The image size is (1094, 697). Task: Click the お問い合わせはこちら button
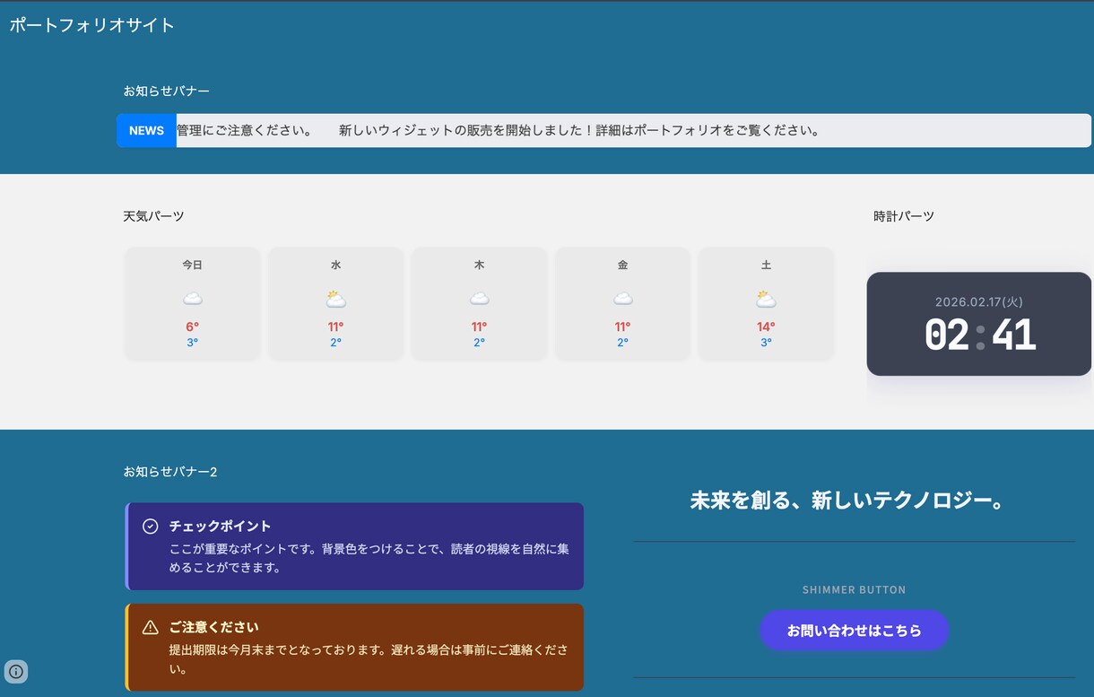854,631
